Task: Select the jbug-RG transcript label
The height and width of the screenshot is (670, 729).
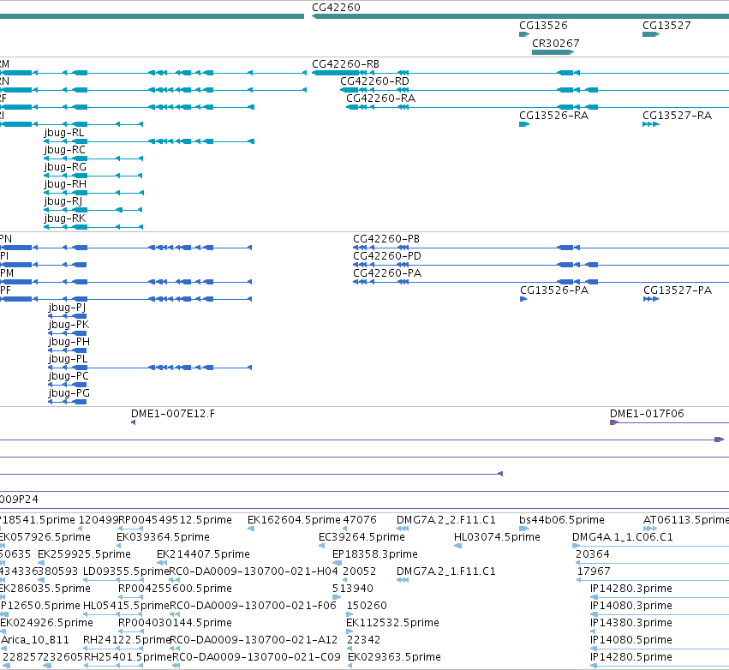Action: pyautogui.click(x=65, y=167)
